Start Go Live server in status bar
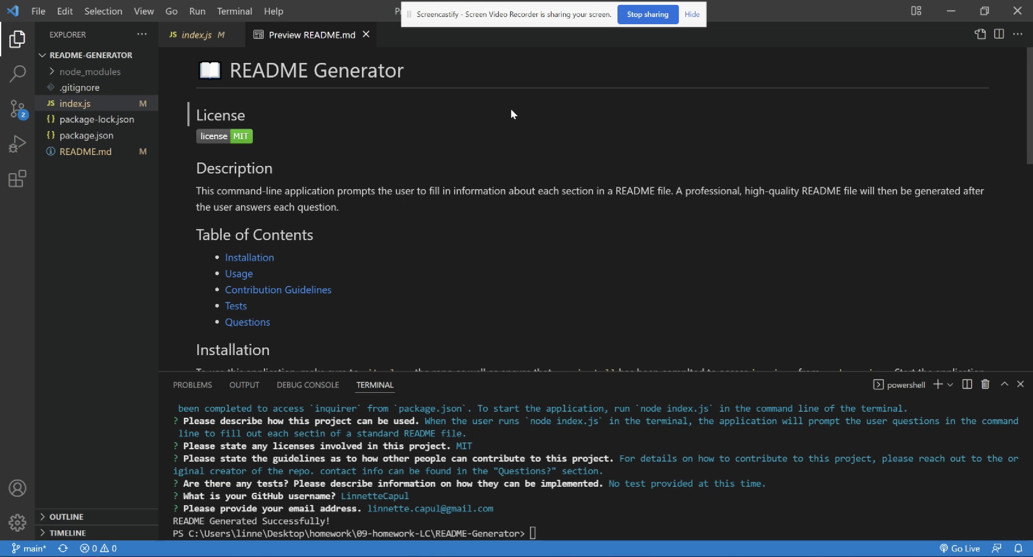1033x557 pixels. click(x=960, y=548)
